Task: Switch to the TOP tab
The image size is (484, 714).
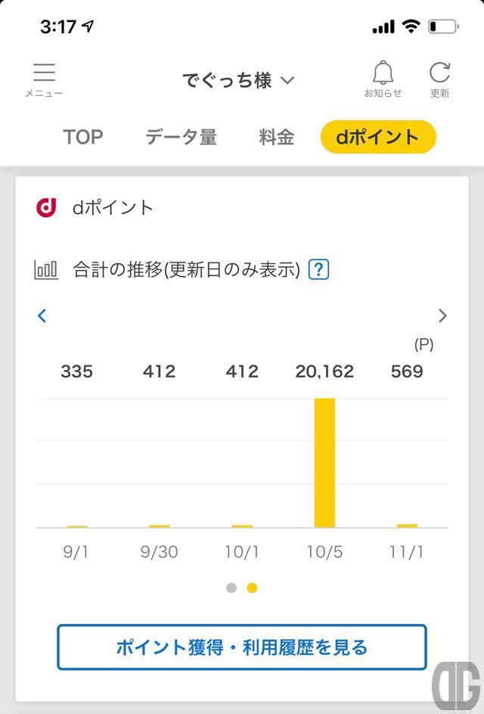Action: 83,137
